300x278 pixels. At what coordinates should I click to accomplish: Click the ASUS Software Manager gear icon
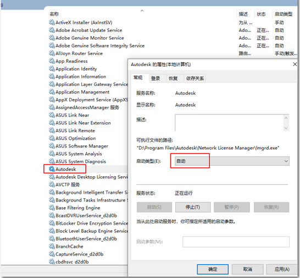52,146
